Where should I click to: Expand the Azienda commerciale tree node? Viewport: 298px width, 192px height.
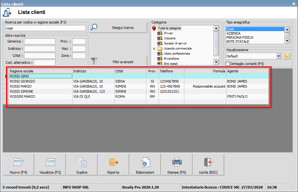(x=154, y=49)
